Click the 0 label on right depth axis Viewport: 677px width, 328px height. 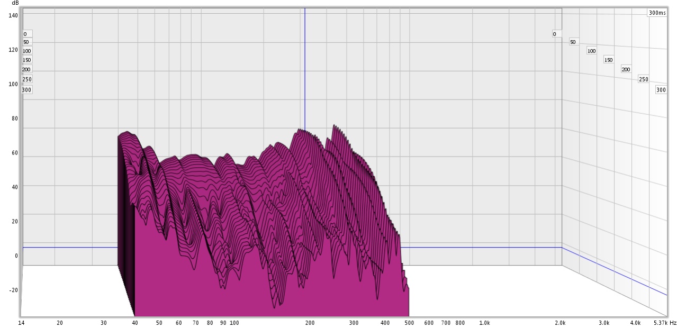point(555,34)
